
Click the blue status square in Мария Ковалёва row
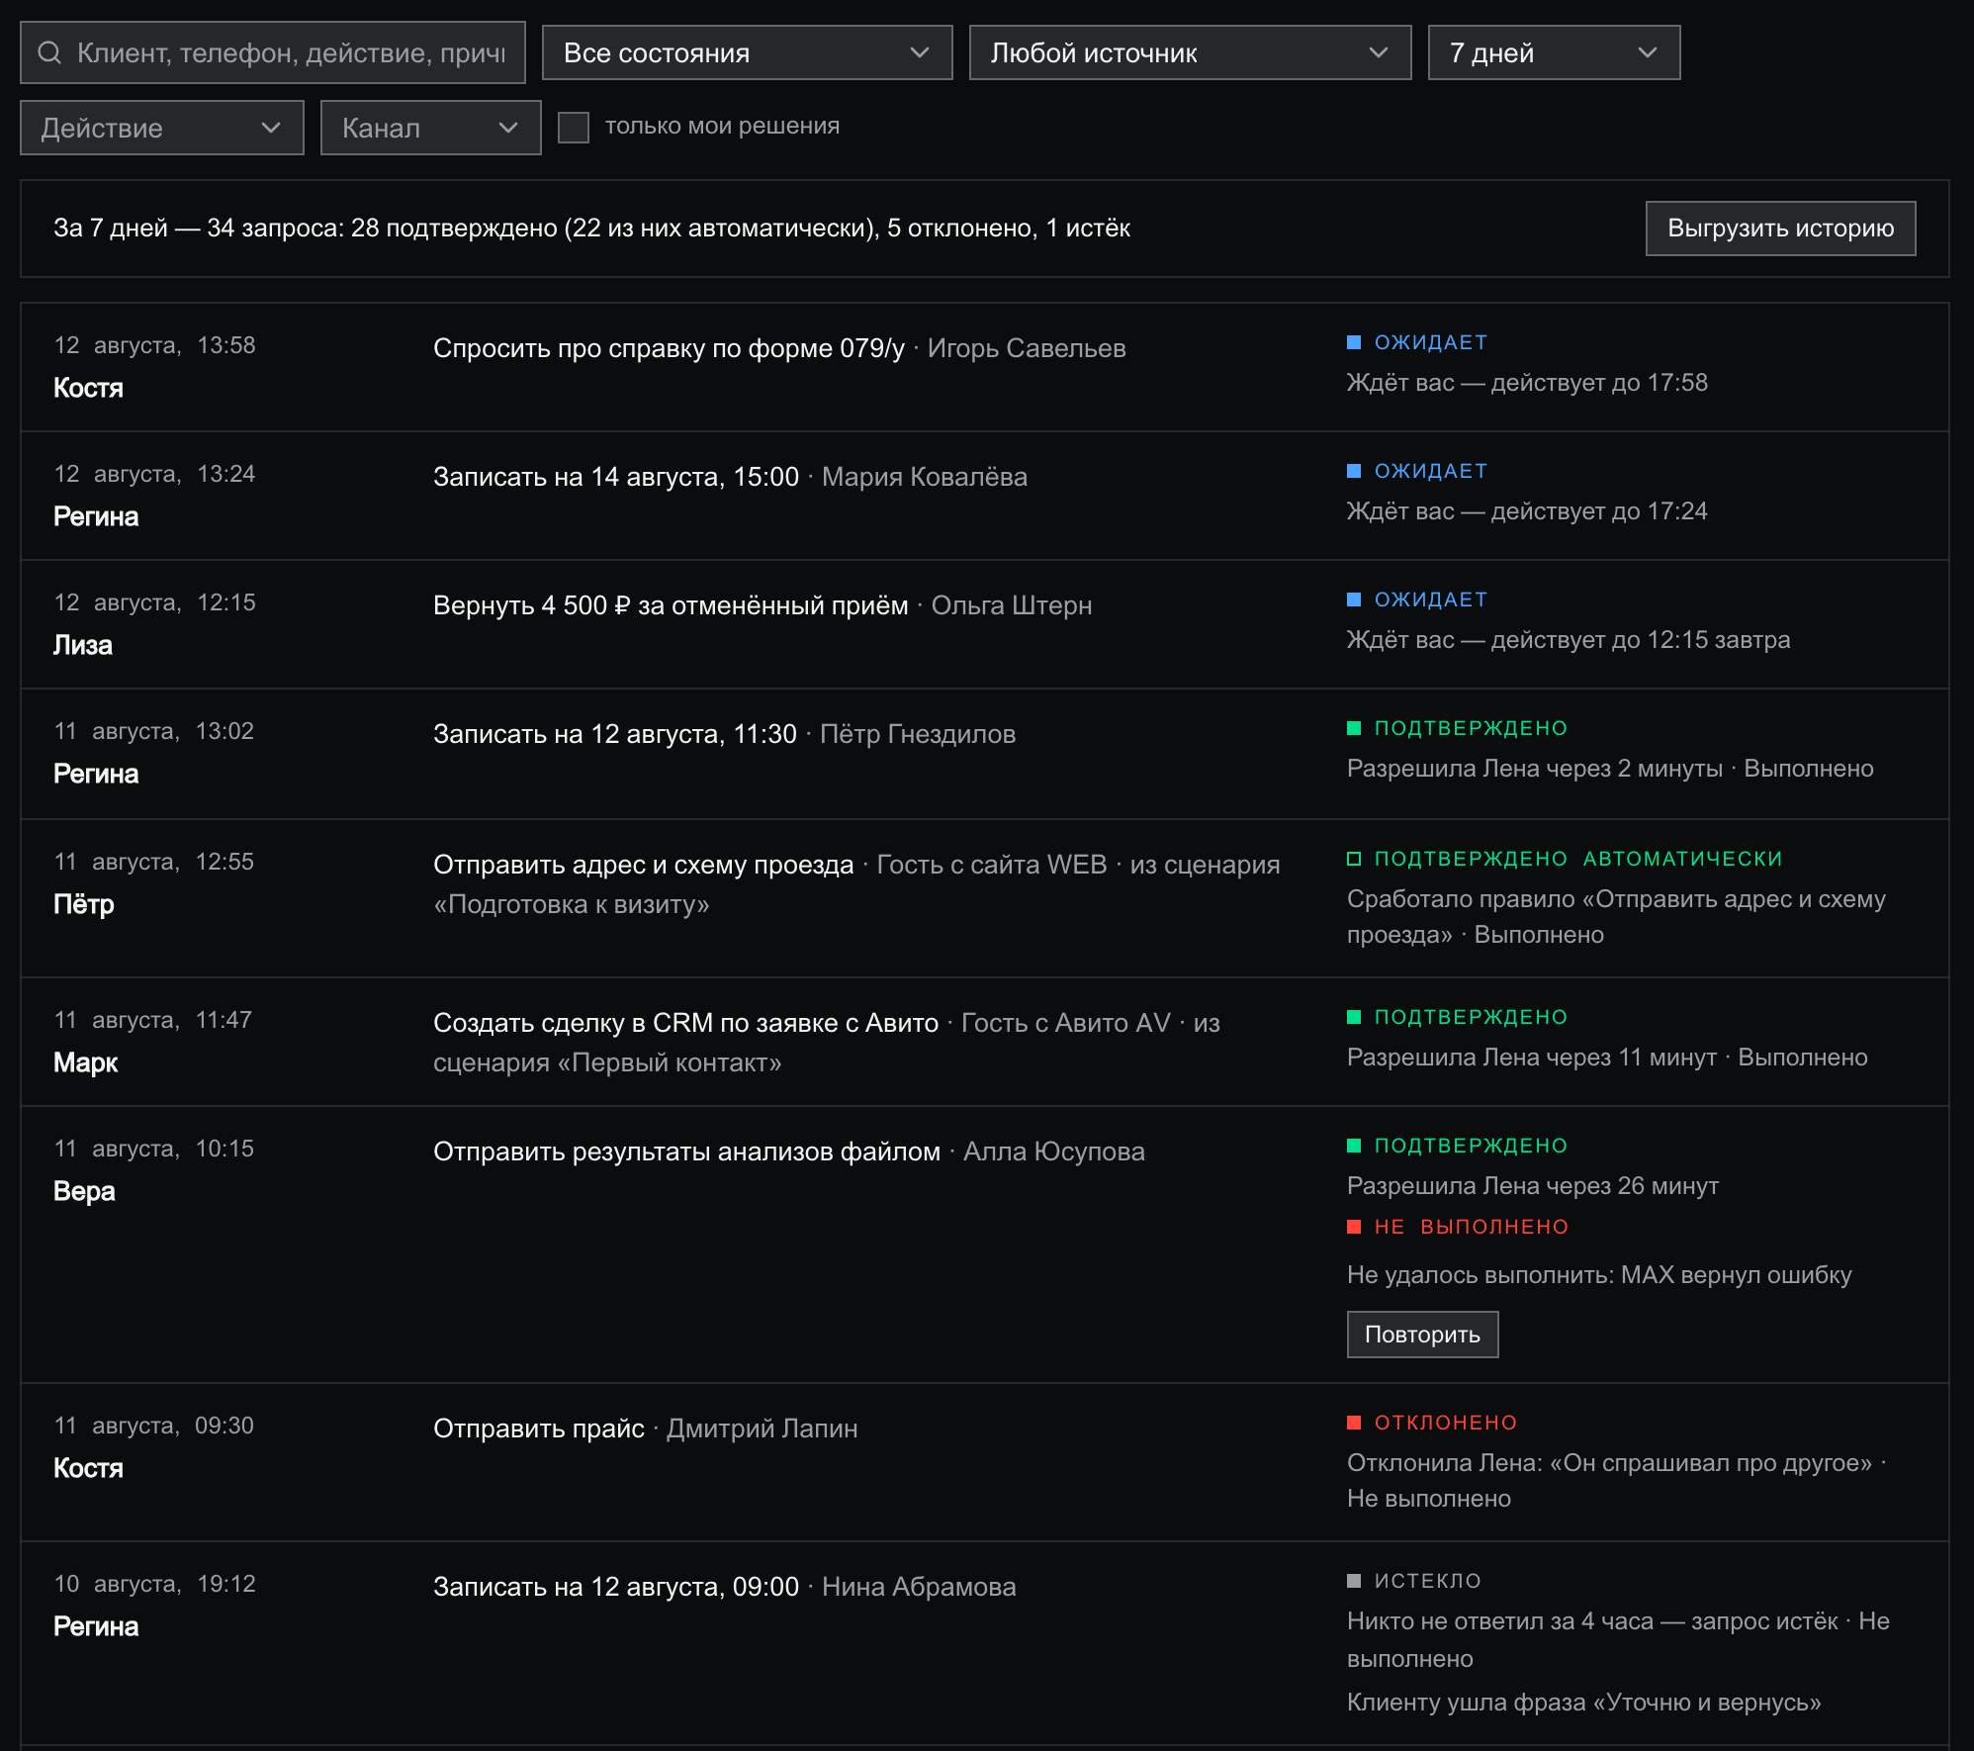(x=1354, y=471)
